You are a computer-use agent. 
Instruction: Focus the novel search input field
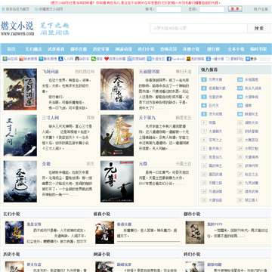point(199,29)
